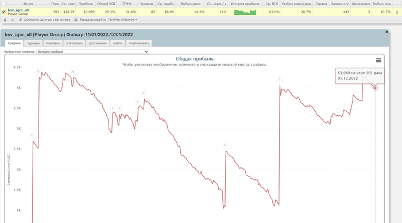Tick the select-all checkbox in the table header
This screenshot has width=402, height=223.
tap(3, 4)
